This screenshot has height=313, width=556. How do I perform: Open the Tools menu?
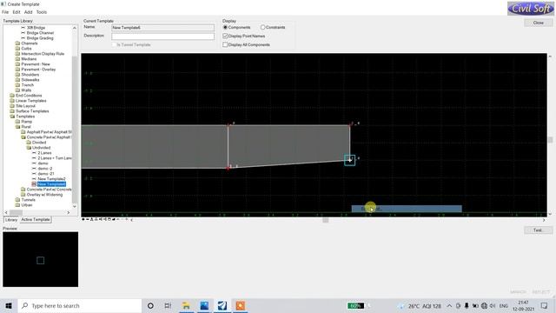tap(42, 12)
